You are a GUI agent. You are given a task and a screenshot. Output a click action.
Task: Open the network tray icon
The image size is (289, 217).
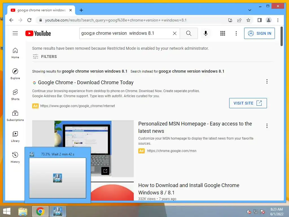pyautogui.click(x=256, y=211)
